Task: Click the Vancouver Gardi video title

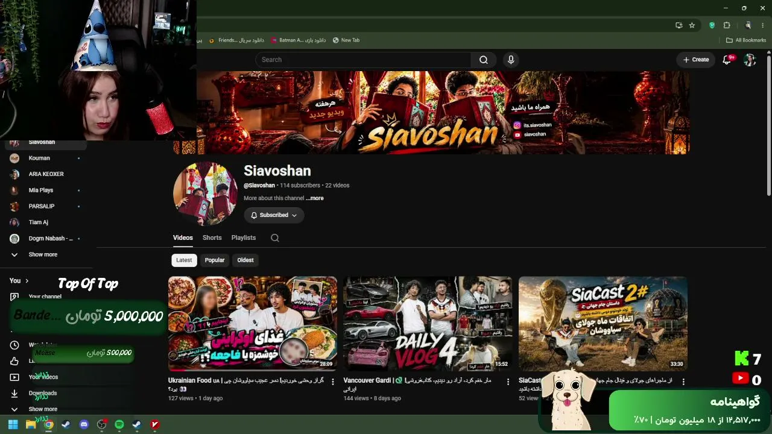Action: pyautogui.click(x=417, y=385)
